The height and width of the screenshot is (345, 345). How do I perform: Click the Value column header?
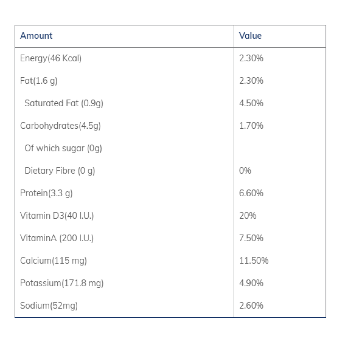pos(250,36)
